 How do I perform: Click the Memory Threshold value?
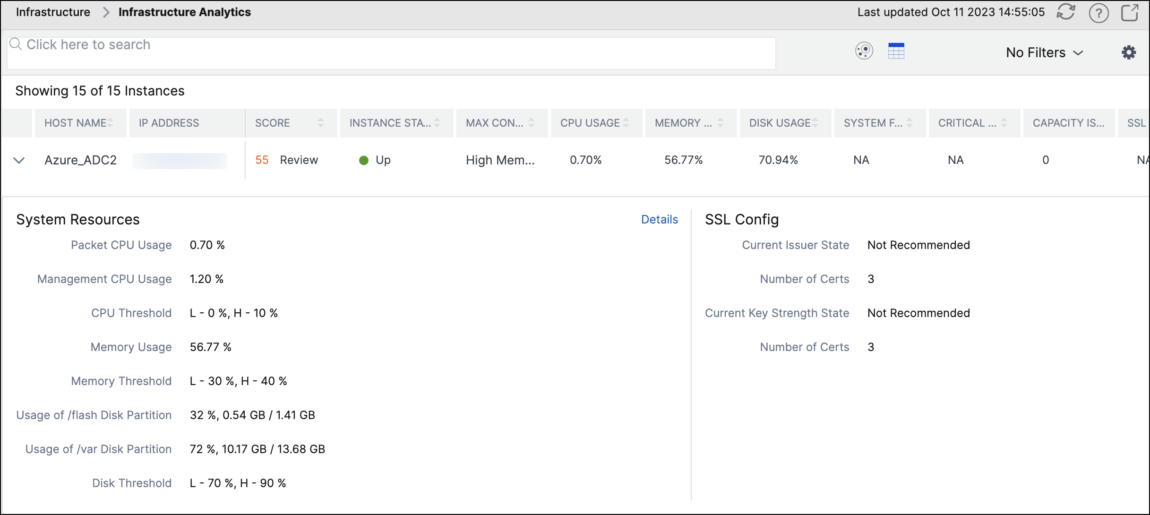(239, 381)
